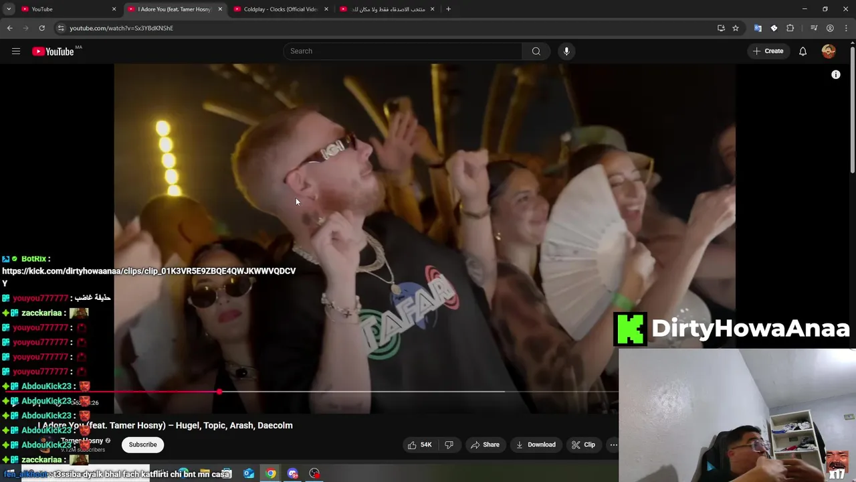Open Chrome three-dot menu
Image resolution: width=856 pixels, height=482 pixels.
[x=846, y=28]
